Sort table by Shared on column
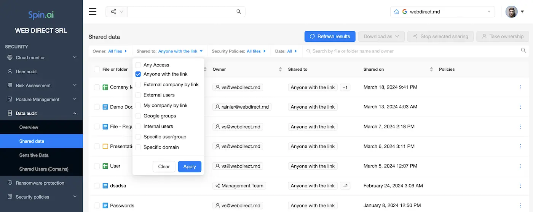The width and height of the screenshot is (533, 212). coord(431,69)
